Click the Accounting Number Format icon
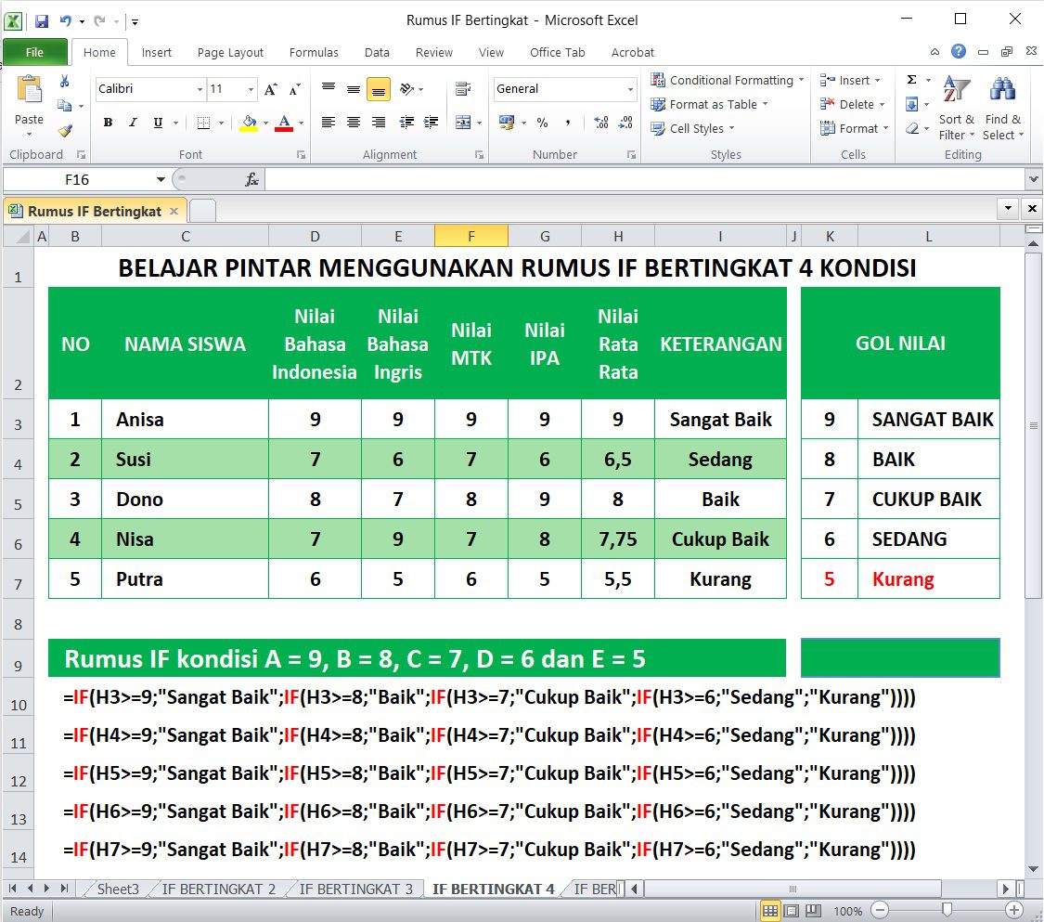This screenshot has height=922, width=1044. coord(507,122)
